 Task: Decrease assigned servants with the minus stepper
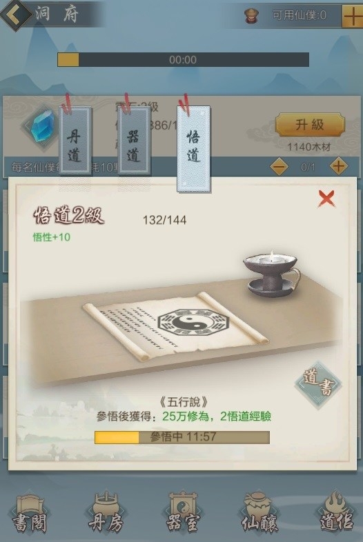tap(279, 167)
